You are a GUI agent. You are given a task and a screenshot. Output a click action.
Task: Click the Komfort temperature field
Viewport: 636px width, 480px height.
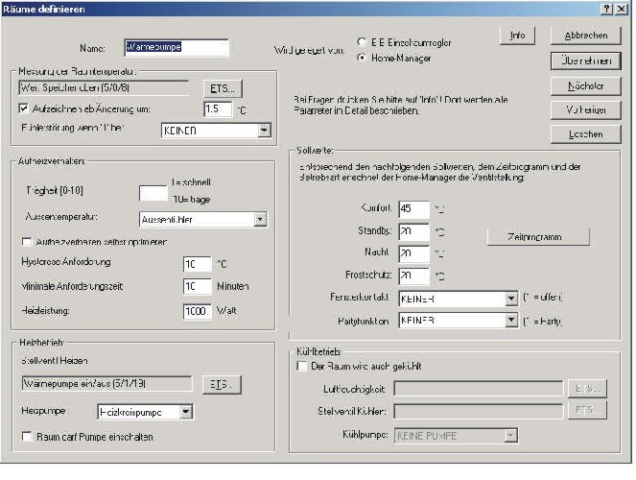[x=412, y=208]
